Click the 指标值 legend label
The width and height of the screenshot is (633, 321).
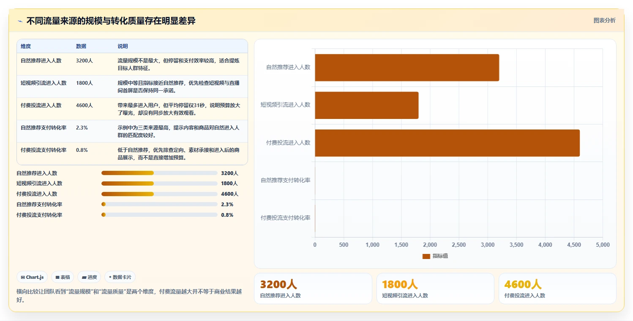click(440, 256)
